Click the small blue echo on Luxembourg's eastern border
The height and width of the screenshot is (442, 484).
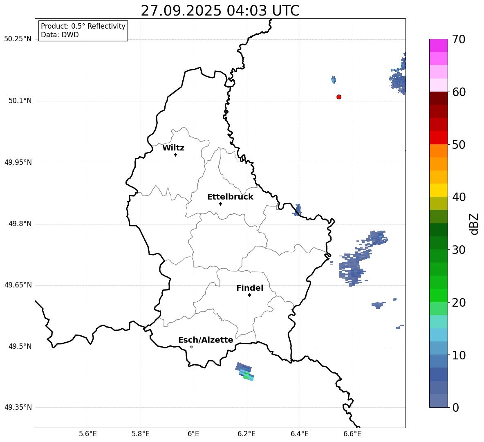point(297,210)
